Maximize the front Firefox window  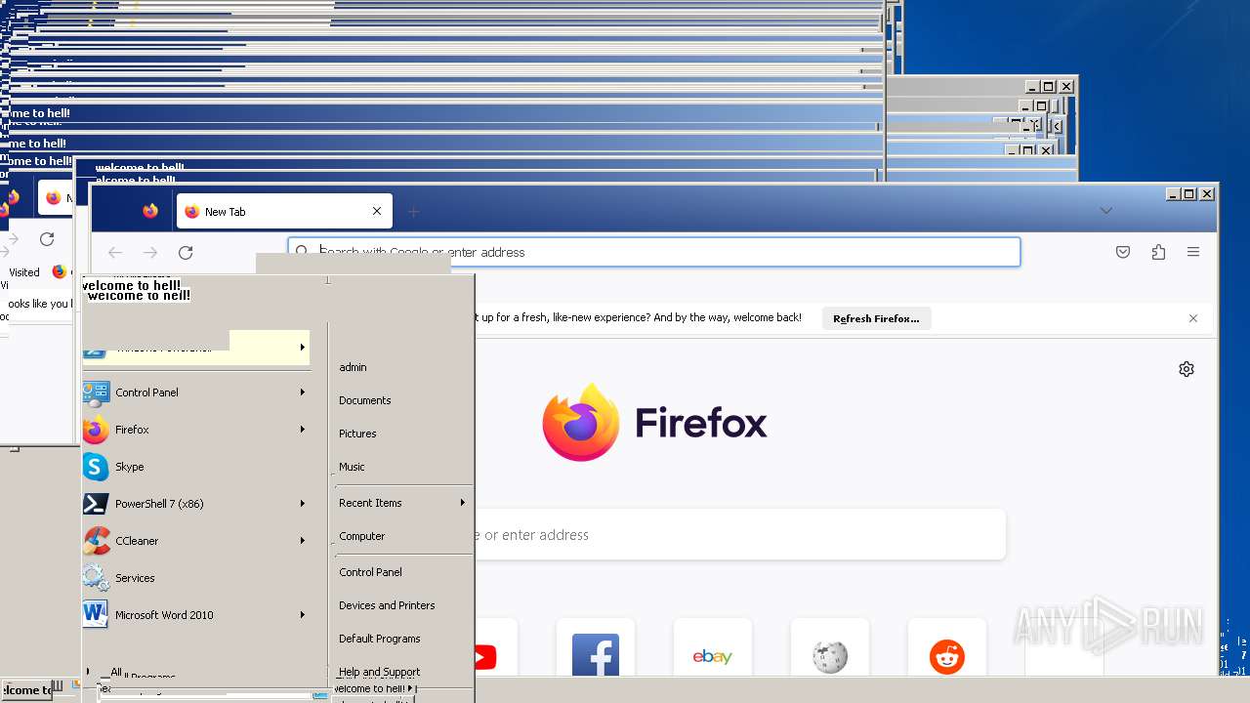pos(1188,194)
